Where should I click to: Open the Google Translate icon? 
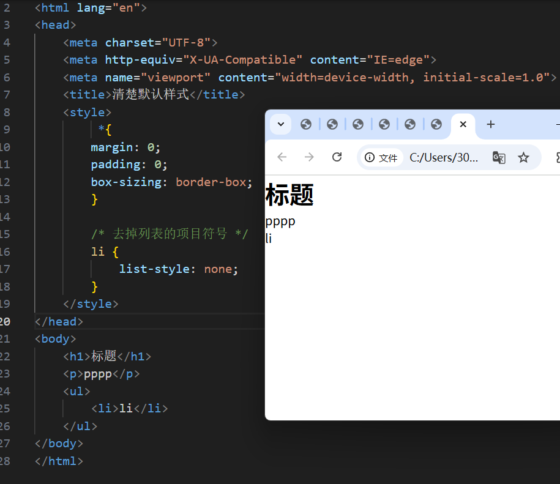[499, 157]
